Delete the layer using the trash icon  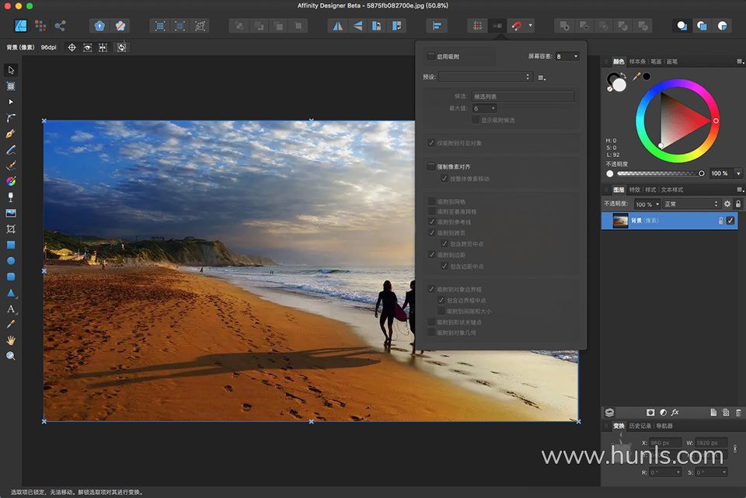(738, 412)
